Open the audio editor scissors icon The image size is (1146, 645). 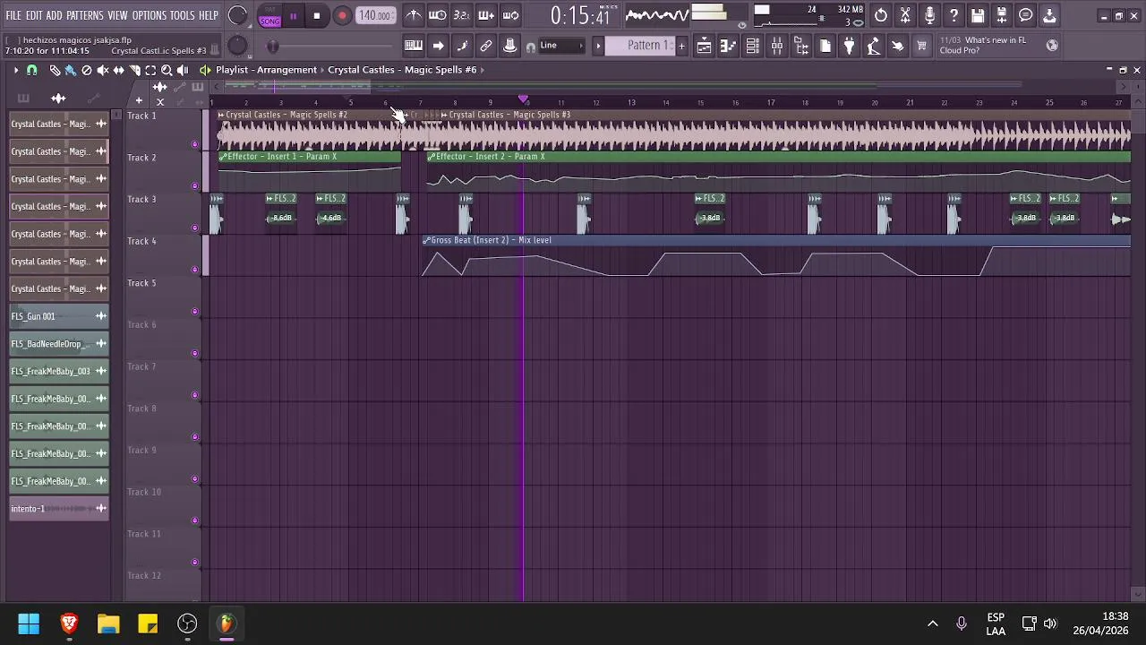(905, 15)
